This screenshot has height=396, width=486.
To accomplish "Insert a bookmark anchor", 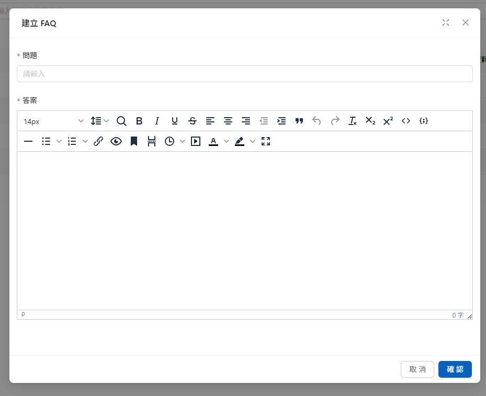I will (x=134, y=141).
